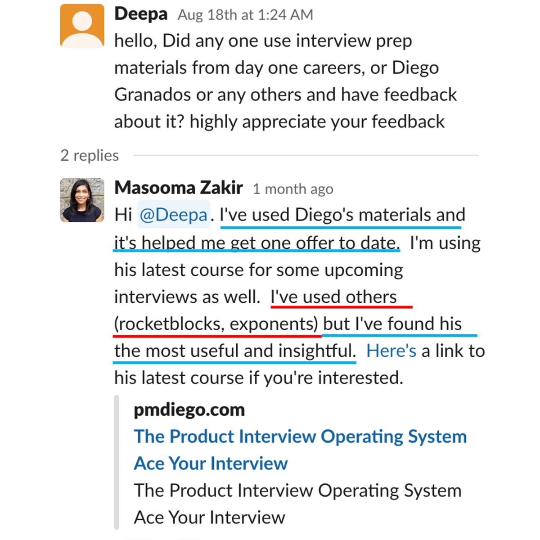
Task: Click the @Deepa mention in the reply
Action: [173, 215]
